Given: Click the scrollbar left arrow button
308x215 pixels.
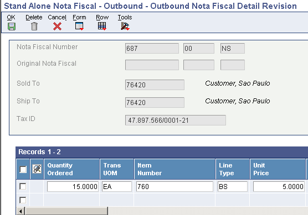Looking at the screenshot, I should coord(20,211).
